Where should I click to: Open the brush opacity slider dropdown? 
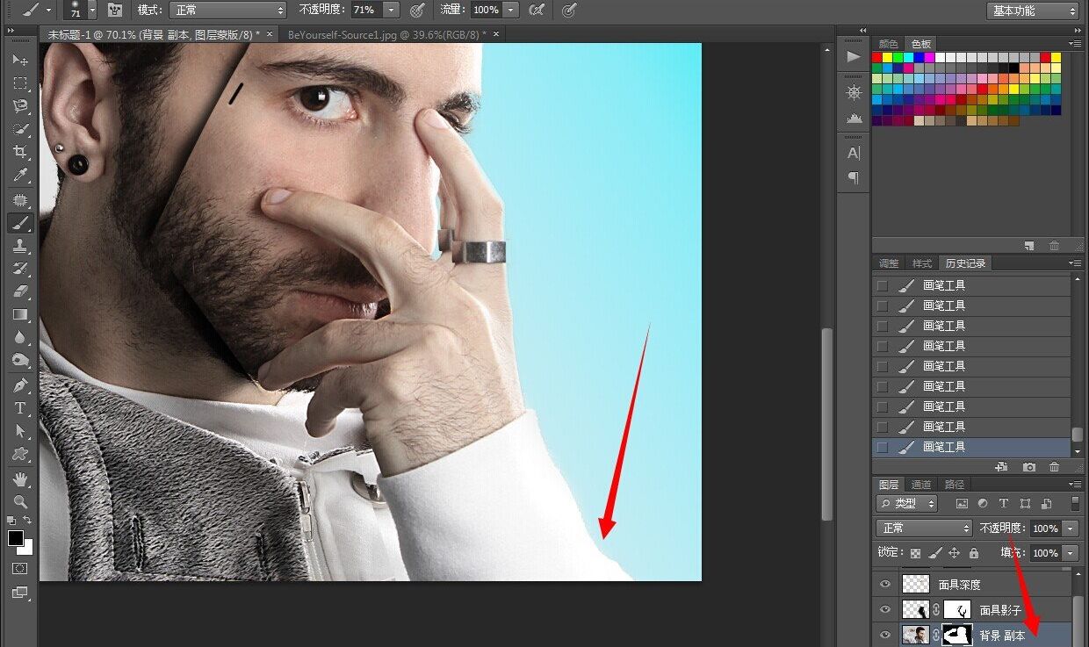392,11
